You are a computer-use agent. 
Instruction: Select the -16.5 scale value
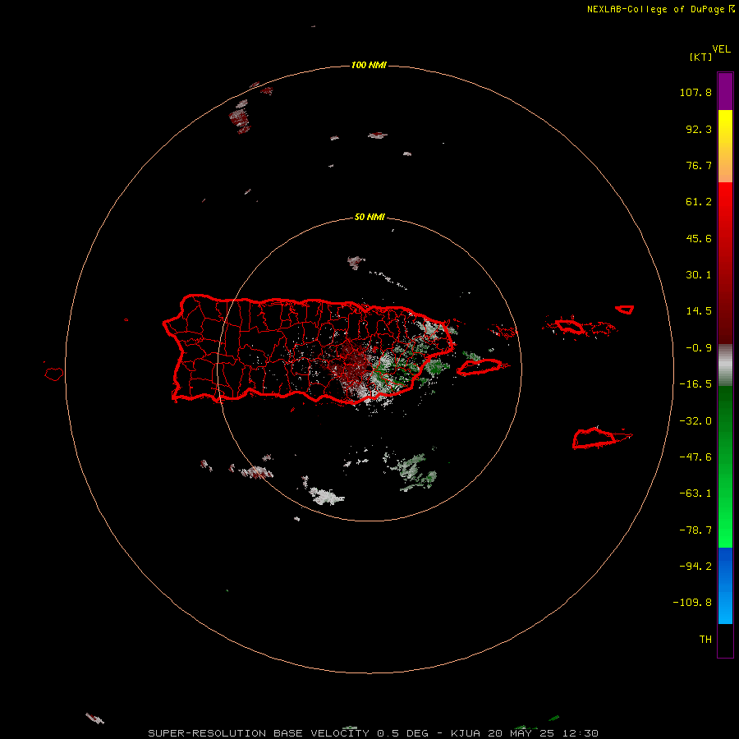click(695, 384)
